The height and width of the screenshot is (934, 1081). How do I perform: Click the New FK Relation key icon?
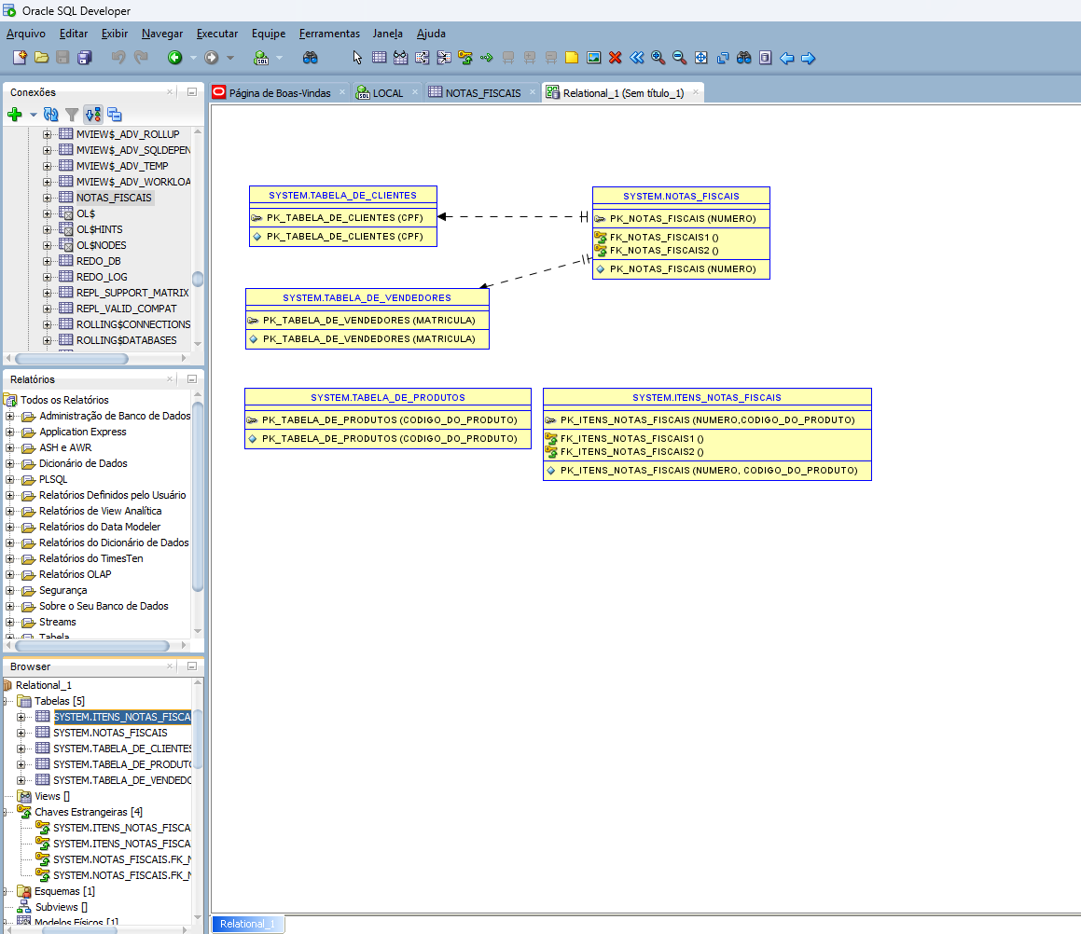[464, 58]
